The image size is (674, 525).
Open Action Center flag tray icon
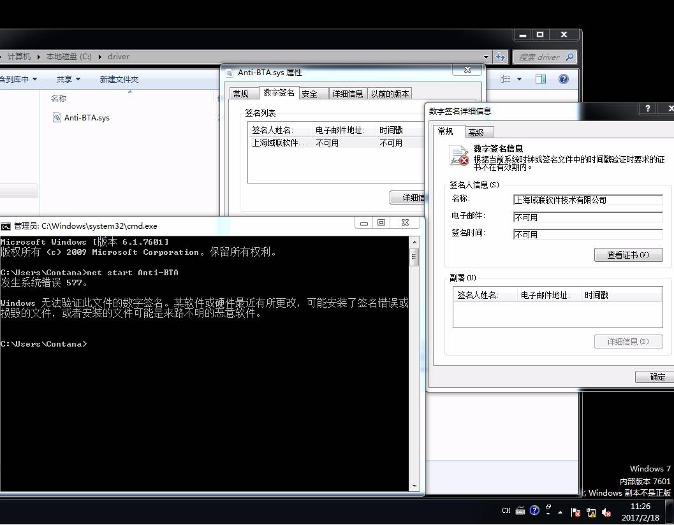[576, 512]
